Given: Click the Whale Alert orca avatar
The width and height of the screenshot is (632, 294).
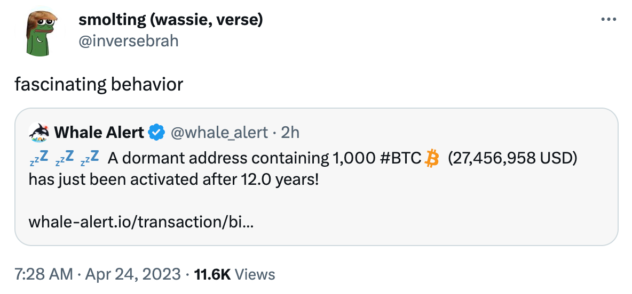Looking at the screenshot, I should click(39, 132).
